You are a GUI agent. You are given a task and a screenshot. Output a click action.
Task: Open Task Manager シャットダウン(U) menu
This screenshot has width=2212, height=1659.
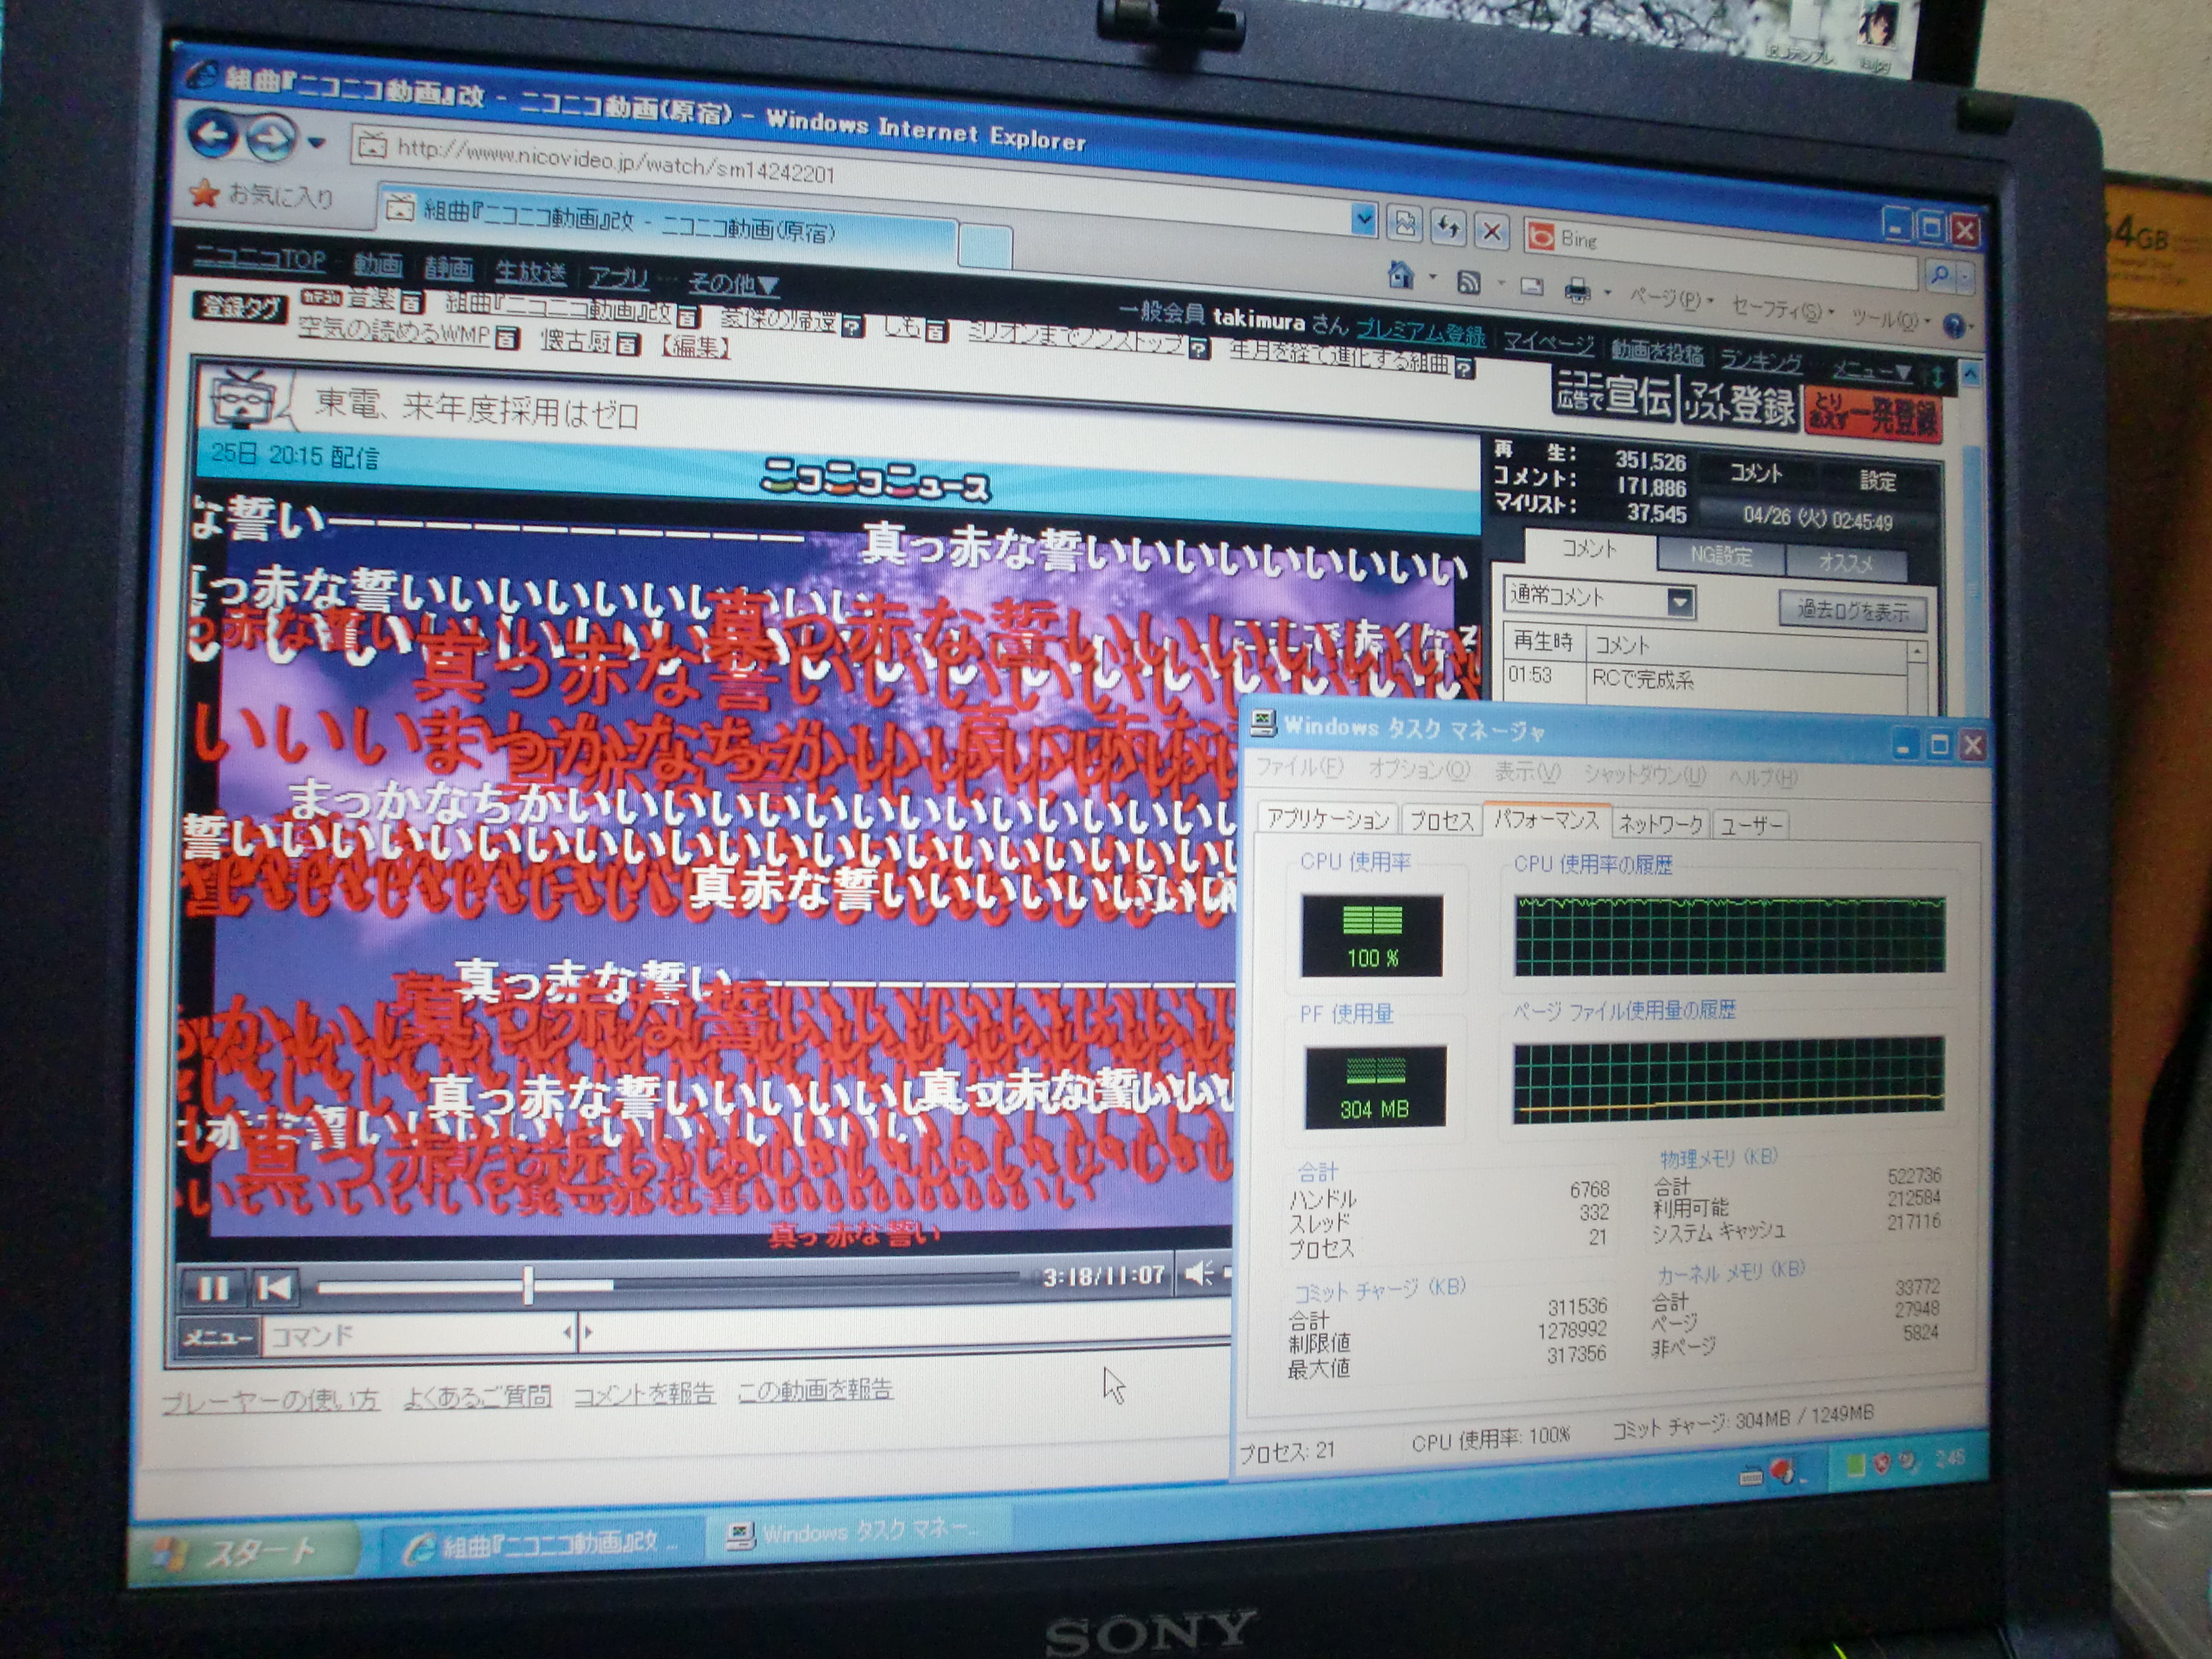1645,775
